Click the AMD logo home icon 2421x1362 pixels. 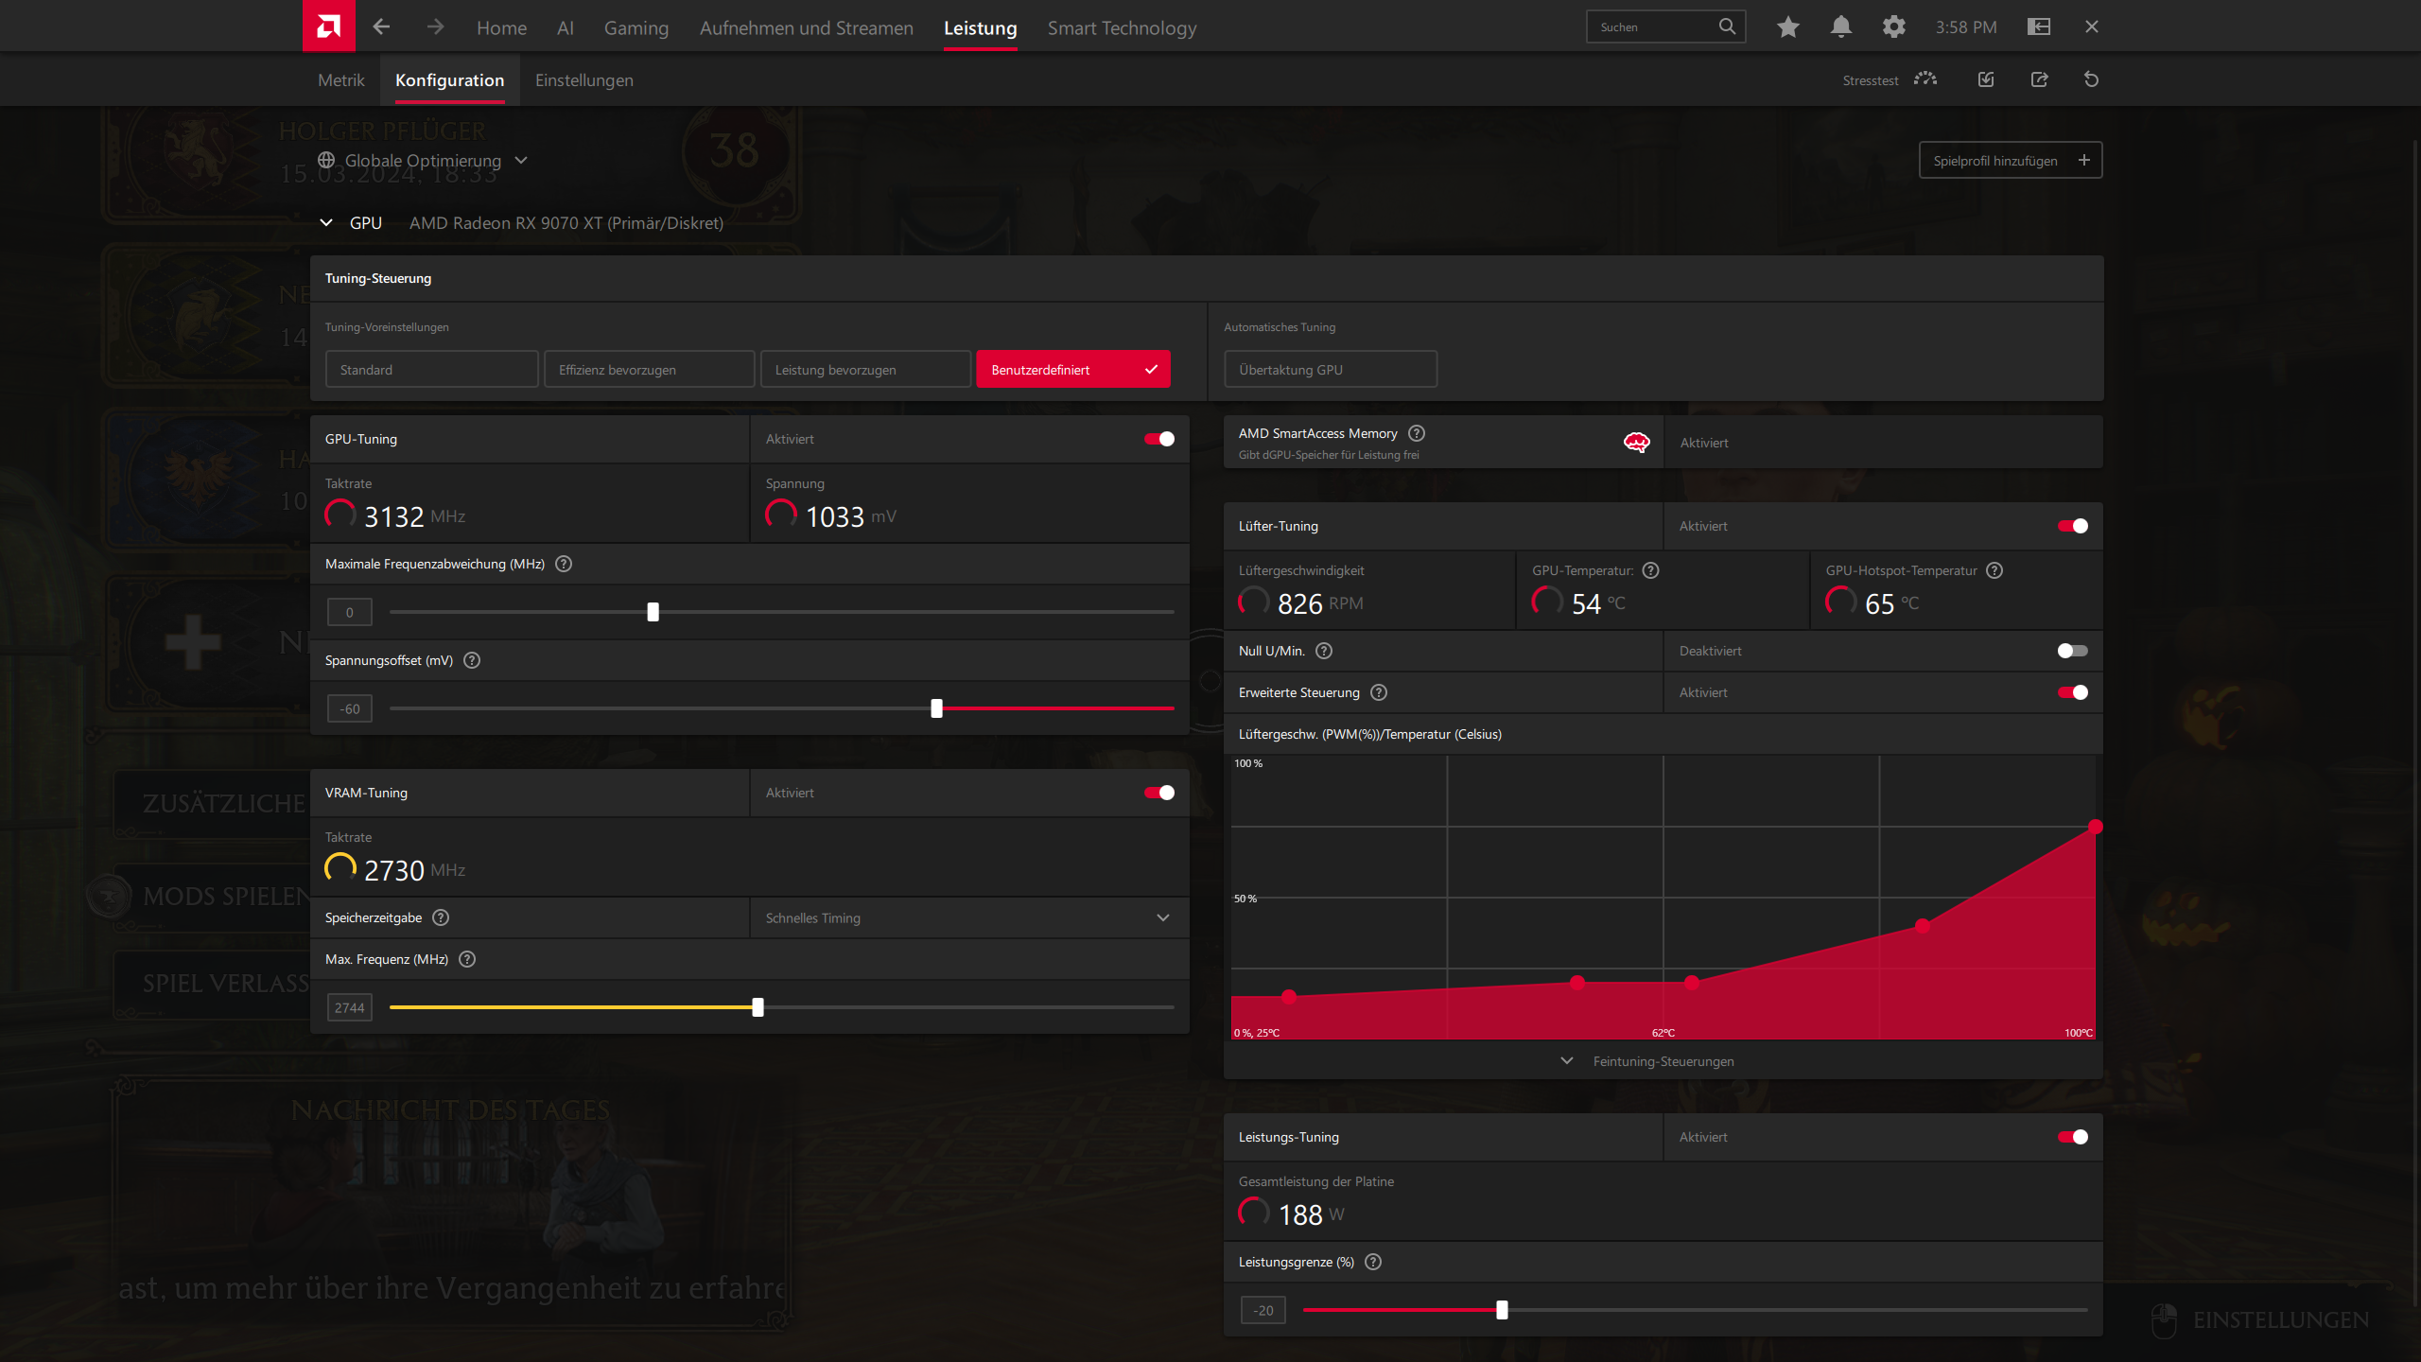pyautogui.click(x=328, y=26)
